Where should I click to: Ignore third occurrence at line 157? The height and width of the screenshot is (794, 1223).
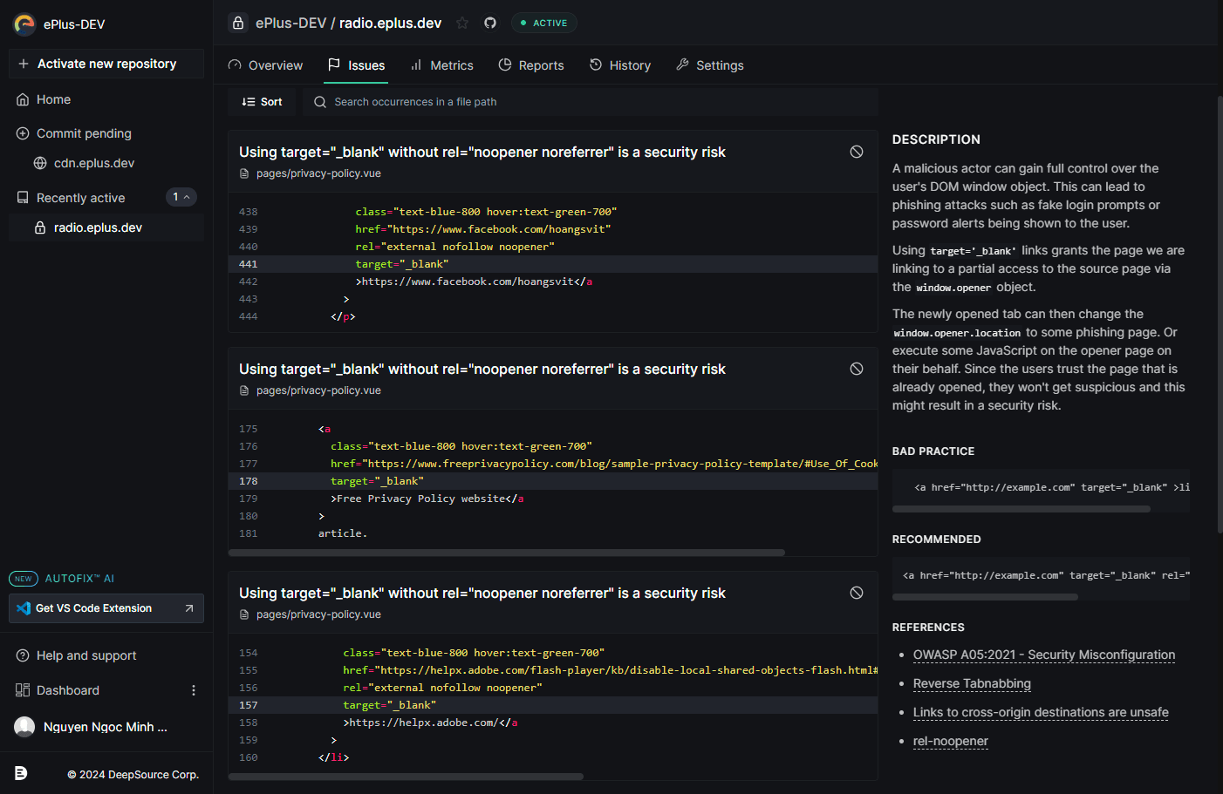tap(857, 593)
